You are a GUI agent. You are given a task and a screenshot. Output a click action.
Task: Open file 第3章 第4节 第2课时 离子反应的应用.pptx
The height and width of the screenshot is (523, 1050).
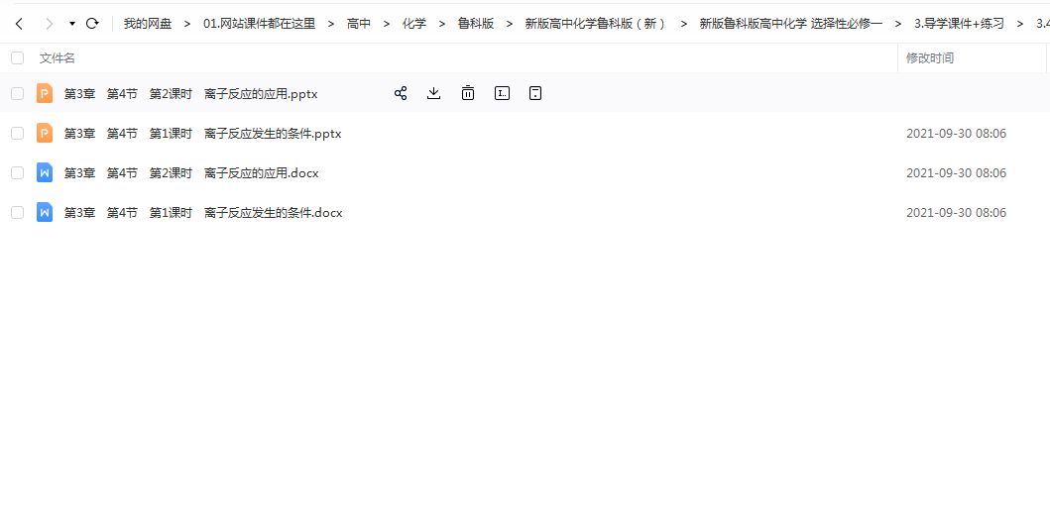[x=190, y=94]
